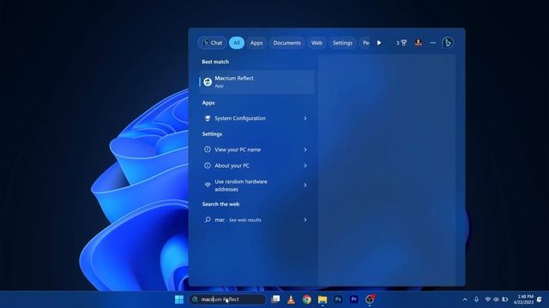The width and height of the screenshot is (549, 308).
Task: Show more filter tabs with arrow
Action: 379,43
